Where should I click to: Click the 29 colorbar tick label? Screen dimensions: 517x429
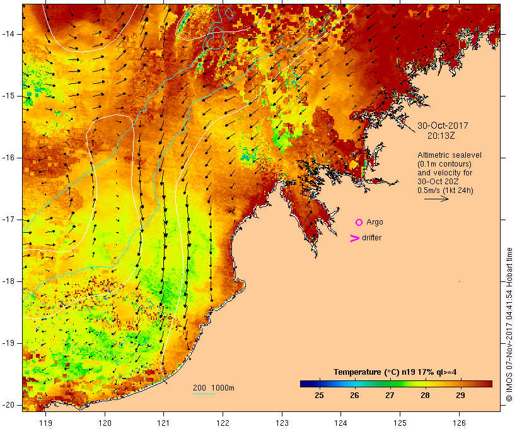[461, 395]
